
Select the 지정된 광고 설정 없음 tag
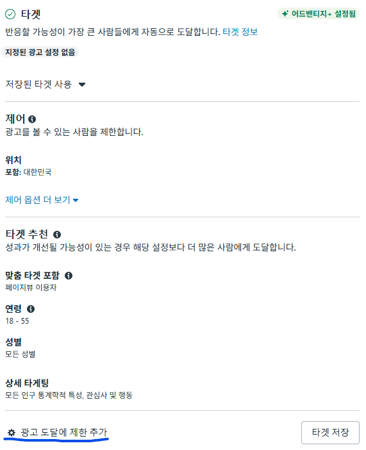pyautogui.click(x=40, y=52)
